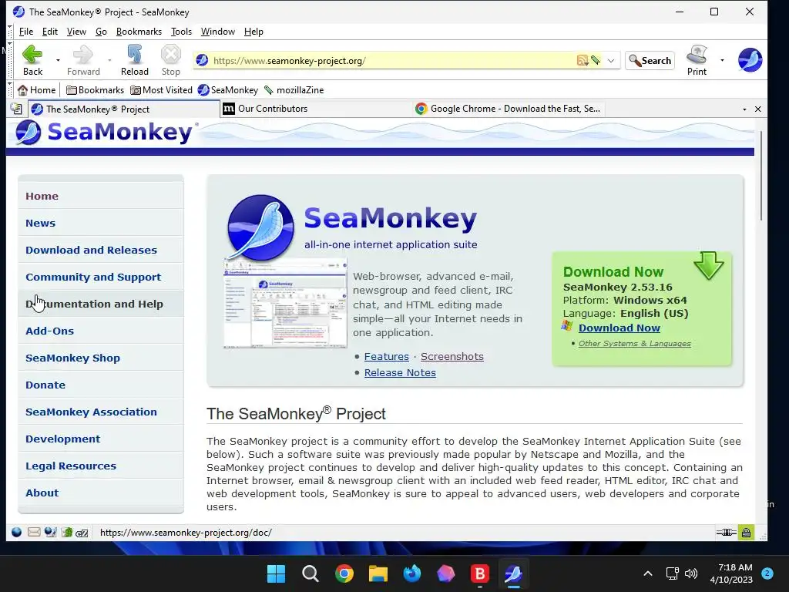Close the current tab with the X

(x=758, y=109)
